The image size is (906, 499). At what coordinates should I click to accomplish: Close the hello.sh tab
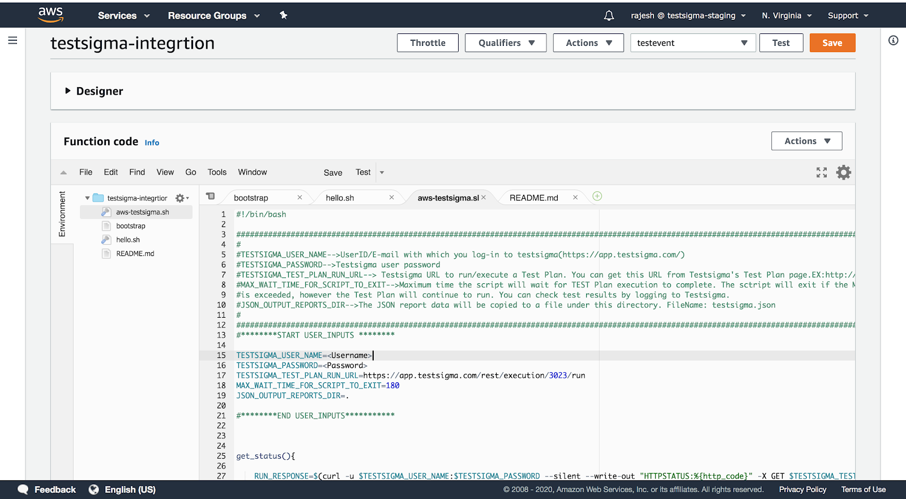tap(391, 197)
